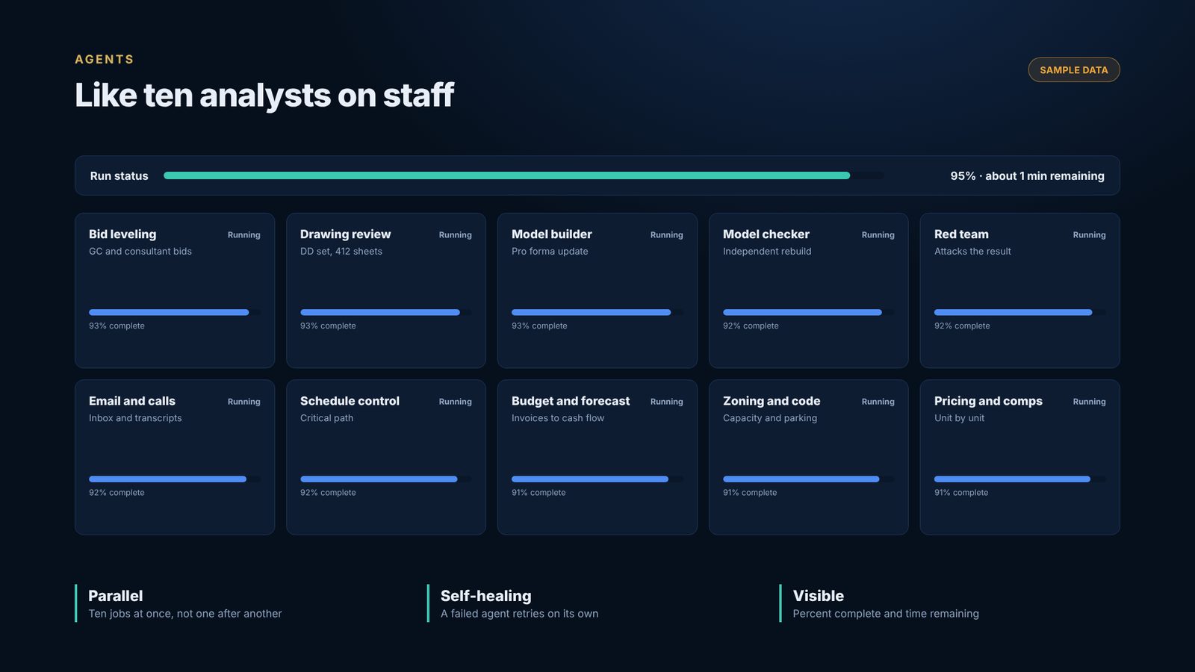Viewport: 1195px width, 672px height.
Task: Click the Visible heading
Action: 818,596
